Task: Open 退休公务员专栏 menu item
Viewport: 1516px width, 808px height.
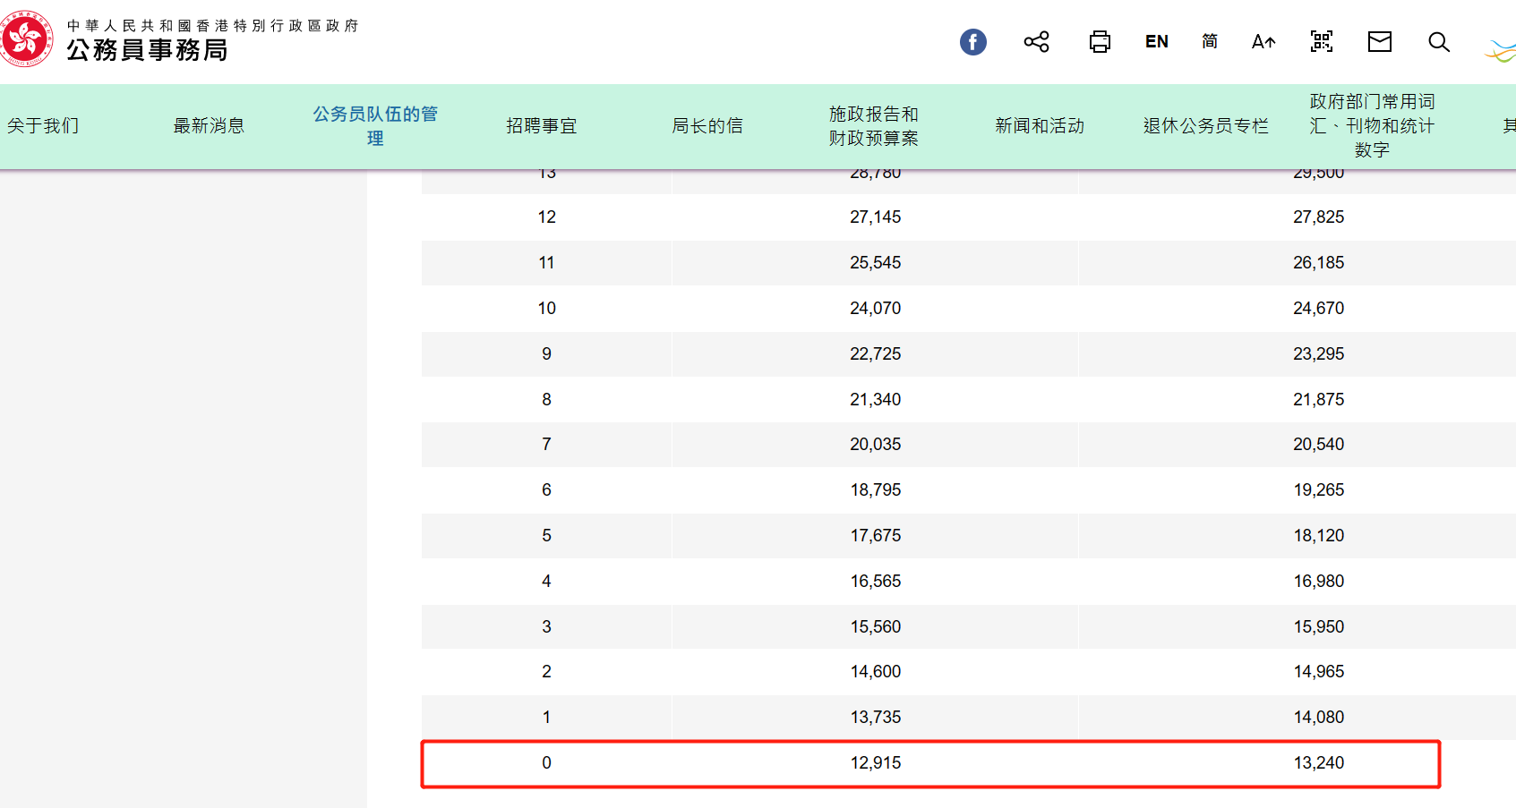Action: 1205,126
